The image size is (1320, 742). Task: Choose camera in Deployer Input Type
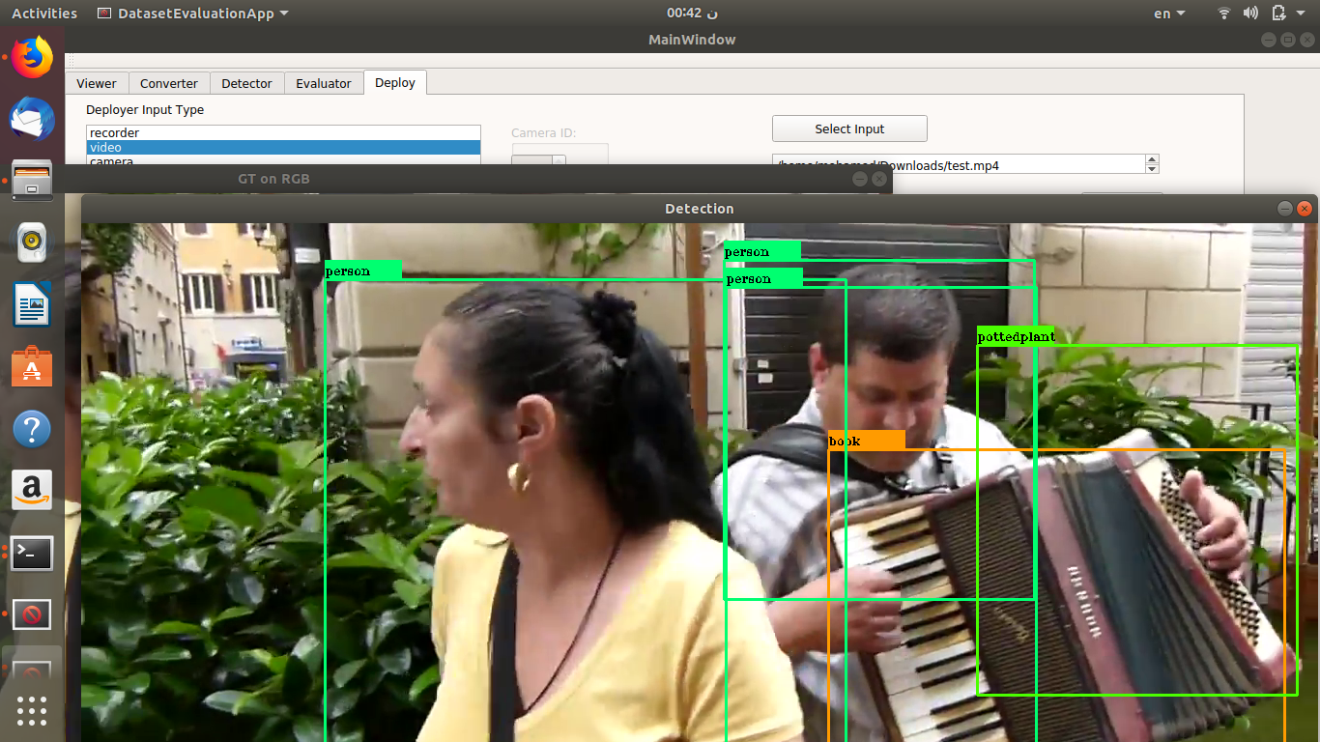click(x=283, y=160)
